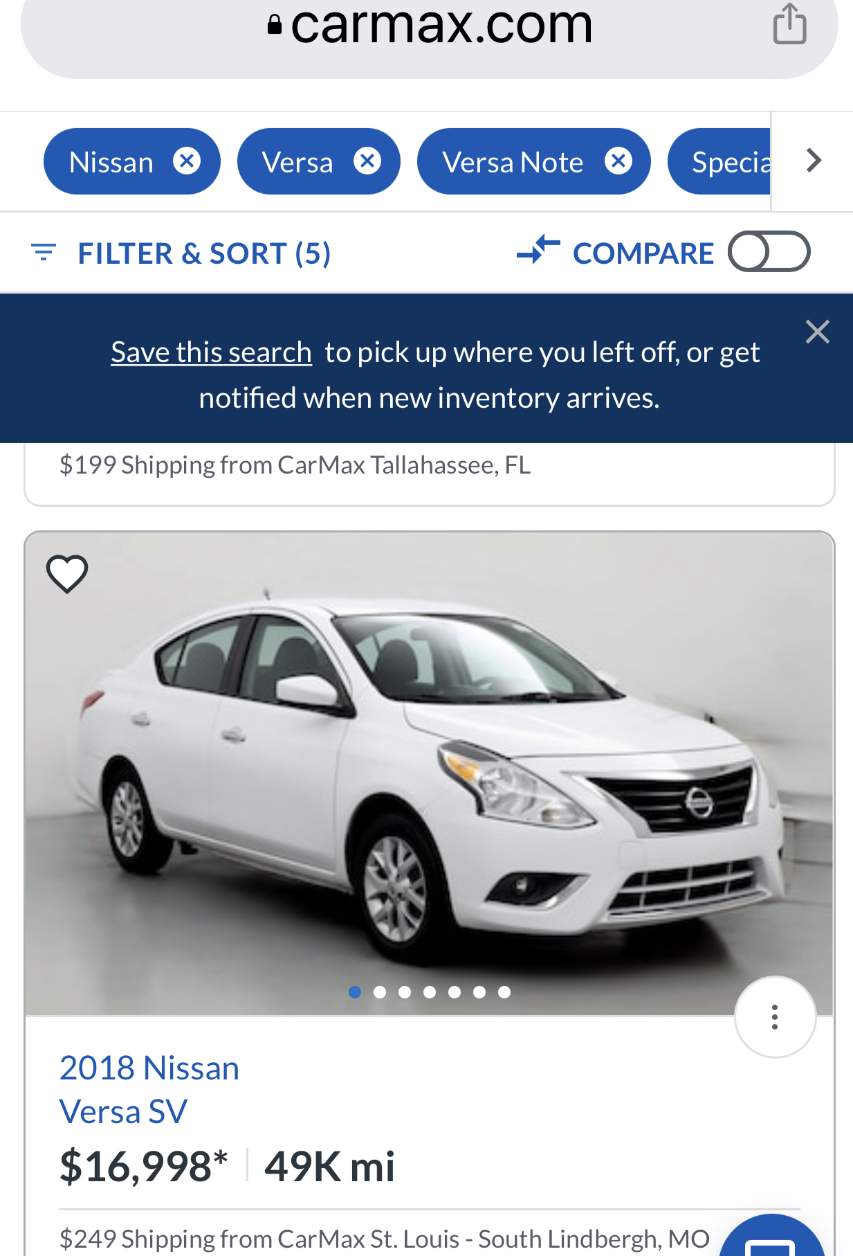Show more filter chips with right arrow
The width and height of the screenshot is (853, 1256).
[814, 161]
